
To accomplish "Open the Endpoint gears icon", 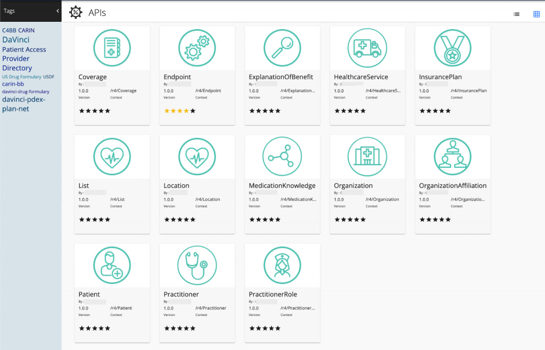I will [197, 48].
